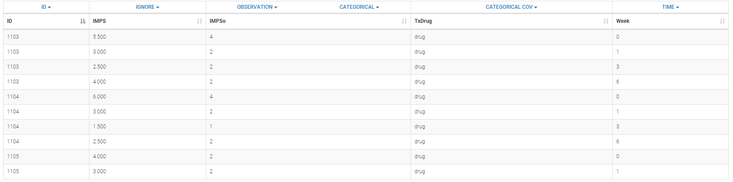This screenshot has height=182, width=733.
Task: Click the IMPS column sort icon
Action: pyautogui.click(x=200, y=21)
